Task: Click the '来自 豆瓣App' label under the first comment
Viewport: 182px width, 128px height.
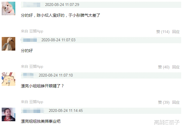Action: [32, 31]
